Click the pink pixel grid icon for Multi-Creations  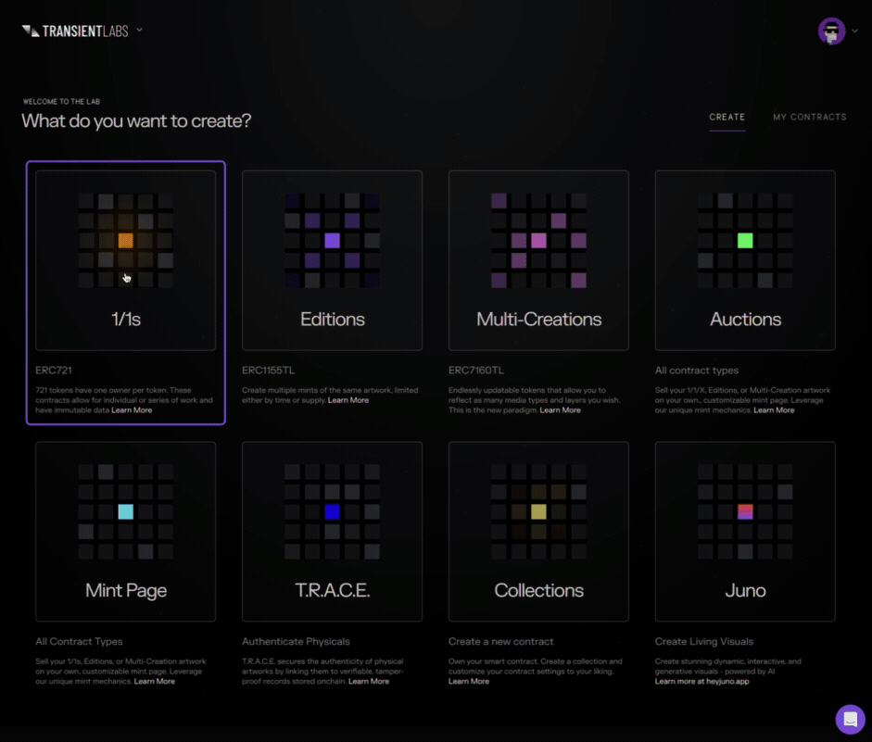coord(538,241)
